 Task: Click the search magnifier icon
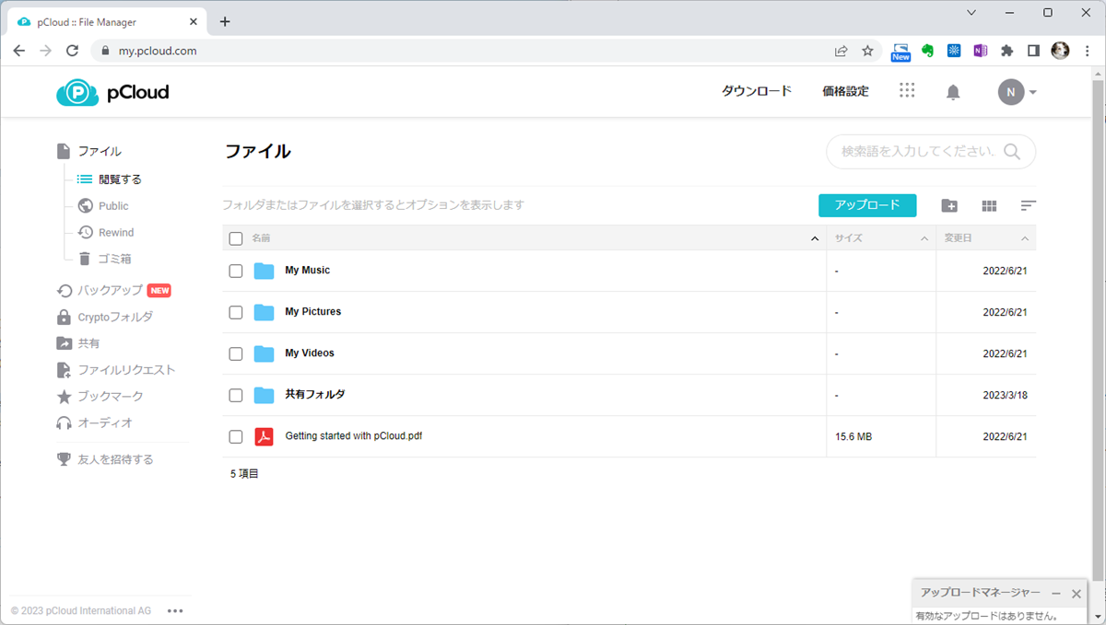click(1012, 152)
